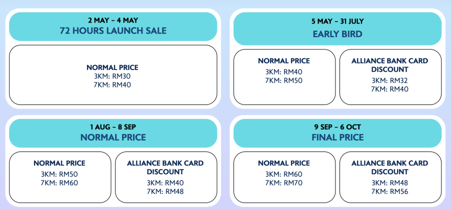Click the 2 May – 4 May date text
Viewport: 451px width, 210px height.
113,20
